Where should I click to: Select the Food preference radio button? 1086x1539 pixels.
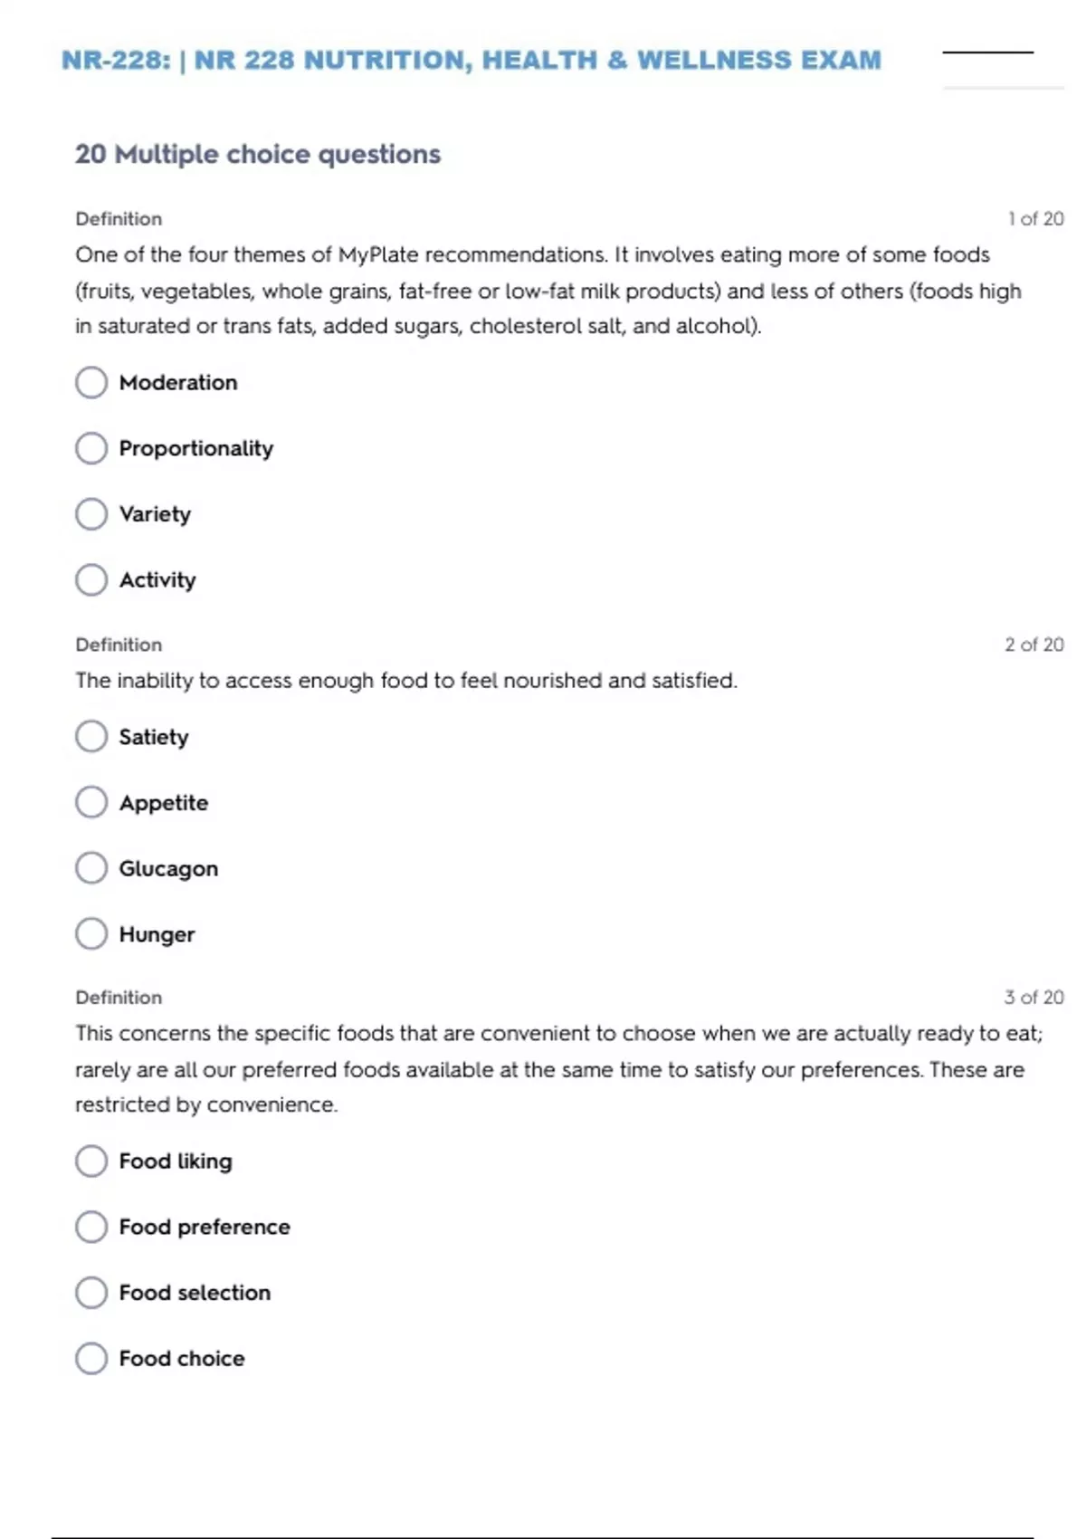click(91, 1227)
